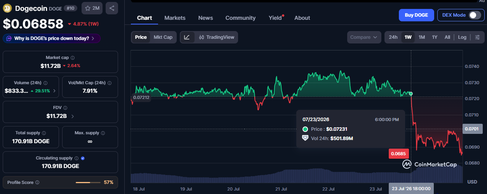
Task: Click the share icon button
Action: [111, 8]
